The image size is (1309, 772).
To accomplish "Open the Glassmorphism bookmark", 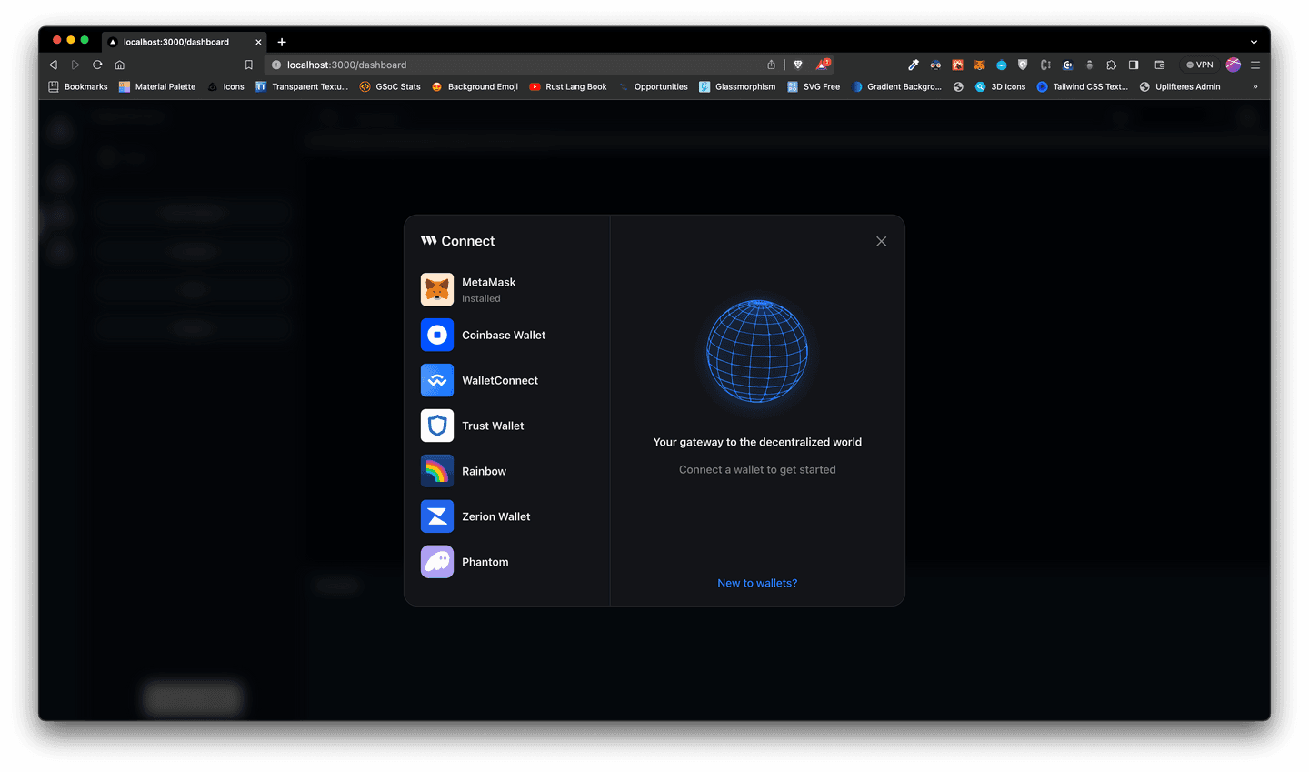I will (737, 86).
